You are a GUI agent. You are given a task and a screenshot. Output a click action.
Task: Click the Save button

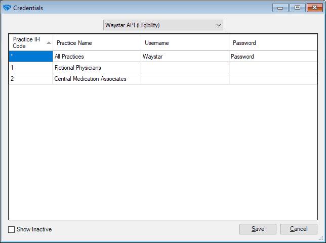point(258,229)
